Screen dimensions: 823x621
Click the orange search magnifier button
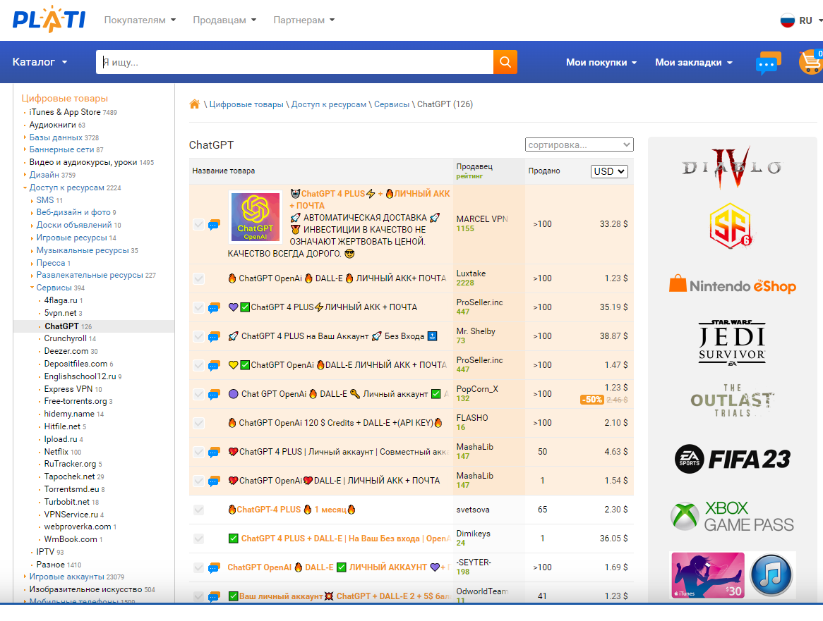pos(505,62)
